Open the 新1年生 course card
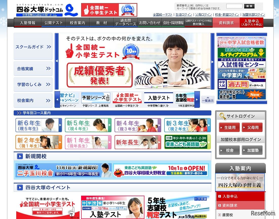Image resolution: width=279 pixels, height=219 pixels. pos(88,142)
